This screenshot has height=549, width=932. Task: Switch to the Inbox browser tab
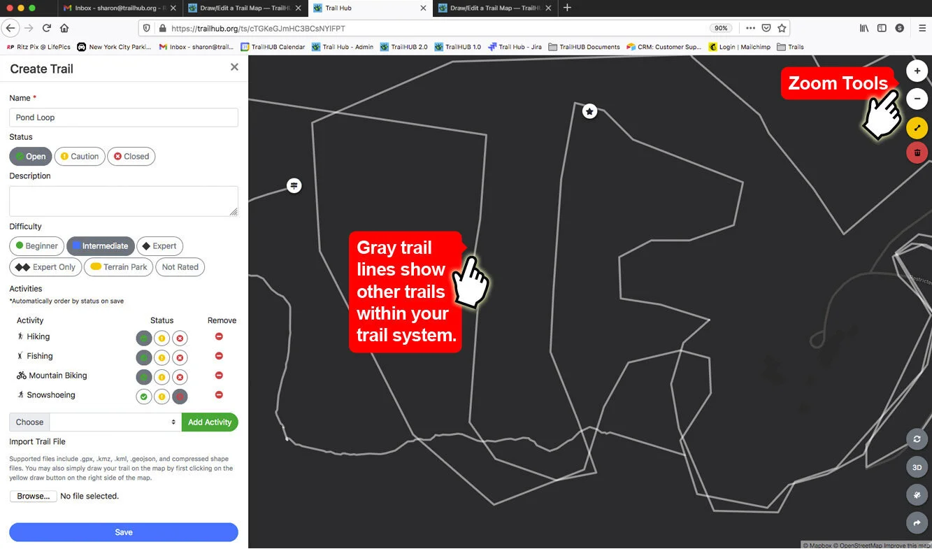[120, 8]
